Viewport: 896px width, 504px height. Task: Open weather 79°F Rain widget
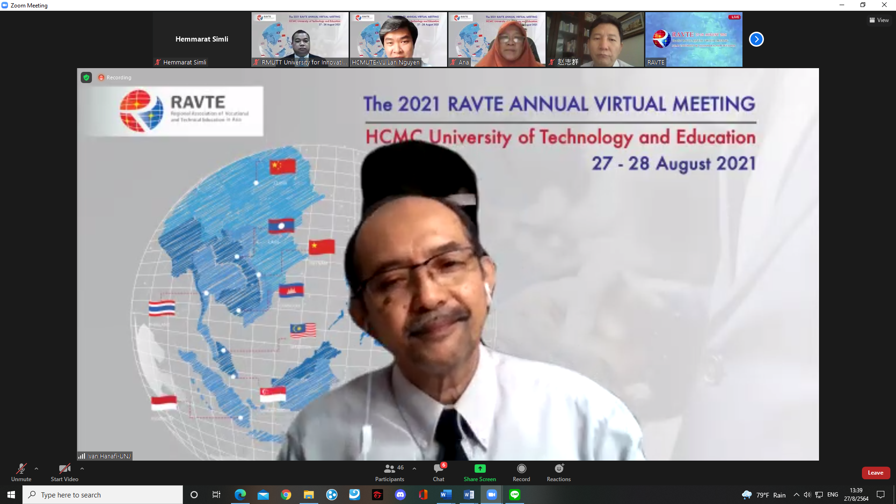click(x=763, y=495)
